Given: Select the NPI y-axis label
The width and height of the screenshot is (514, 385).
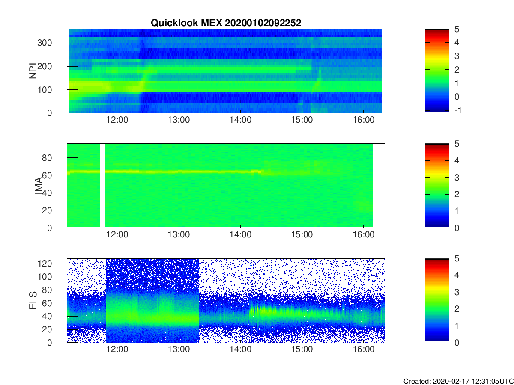Looking at the screenshot, I should click(33, 71).
